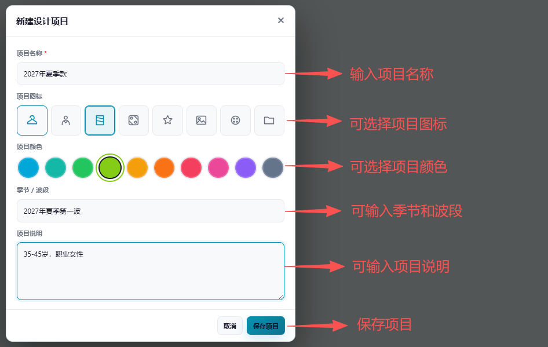This screenshot has height=347, width=548.
Task: Pick the paint palette project icon
Action: click(x=236, y=120)
